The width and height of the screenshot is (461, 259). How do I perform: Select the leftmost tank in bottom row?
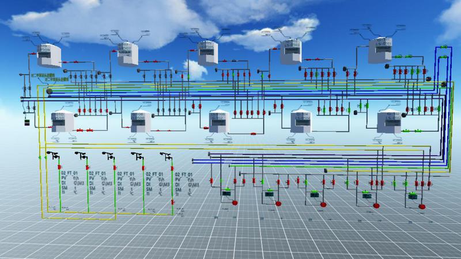[63, 121]
